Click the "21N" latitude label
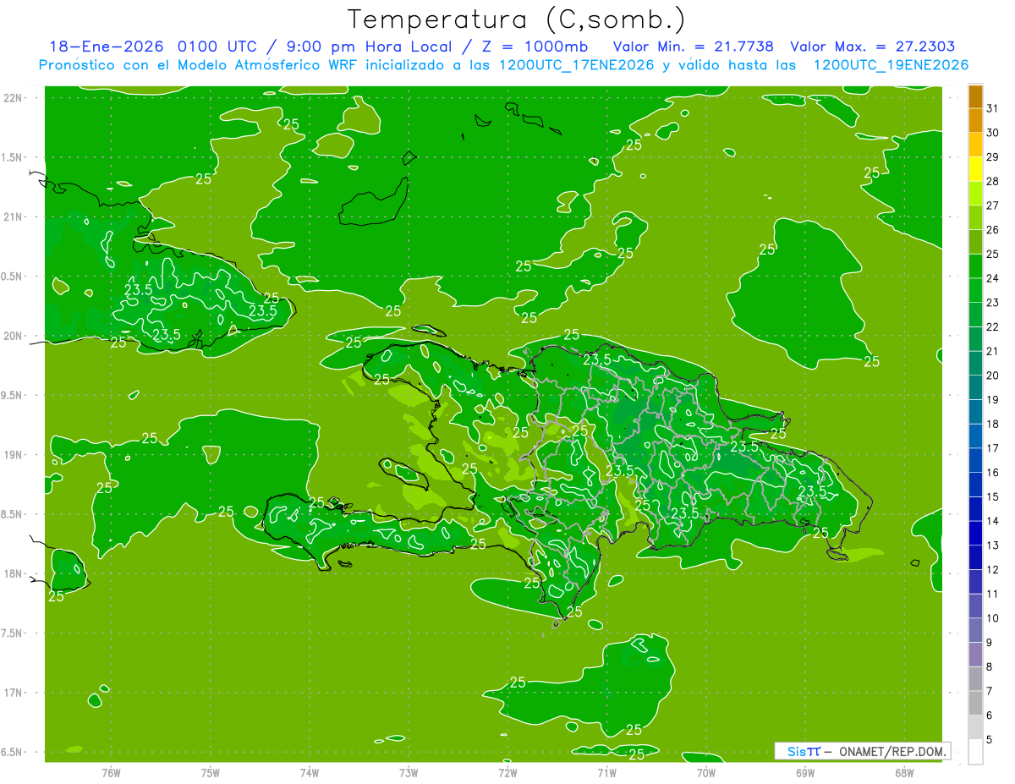The width and height of the screenshot is (1015, 784). click(14, 217)
